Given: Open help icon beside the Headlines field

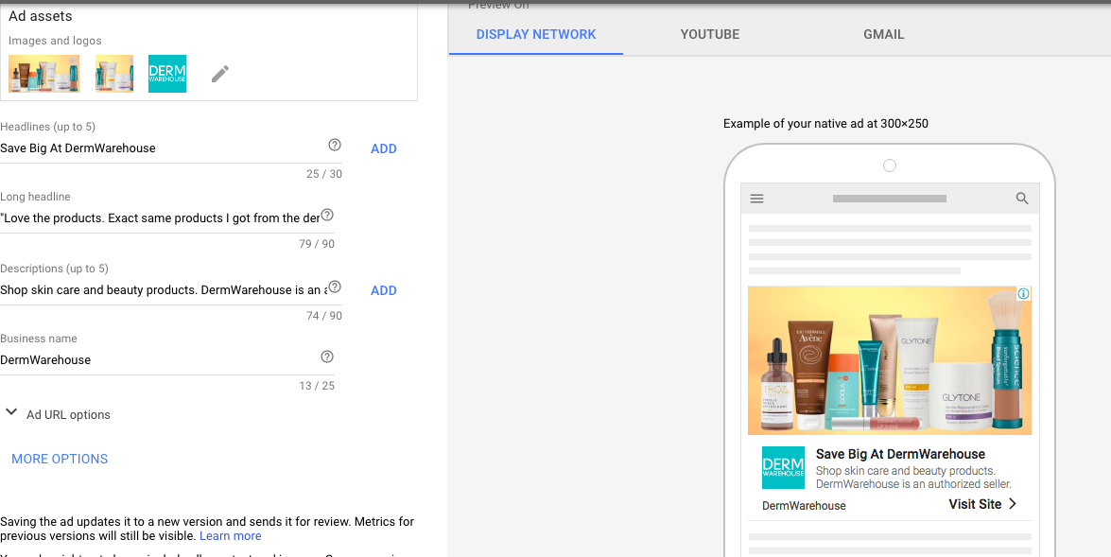Looking at the screenshot, I should pos(335,145).
